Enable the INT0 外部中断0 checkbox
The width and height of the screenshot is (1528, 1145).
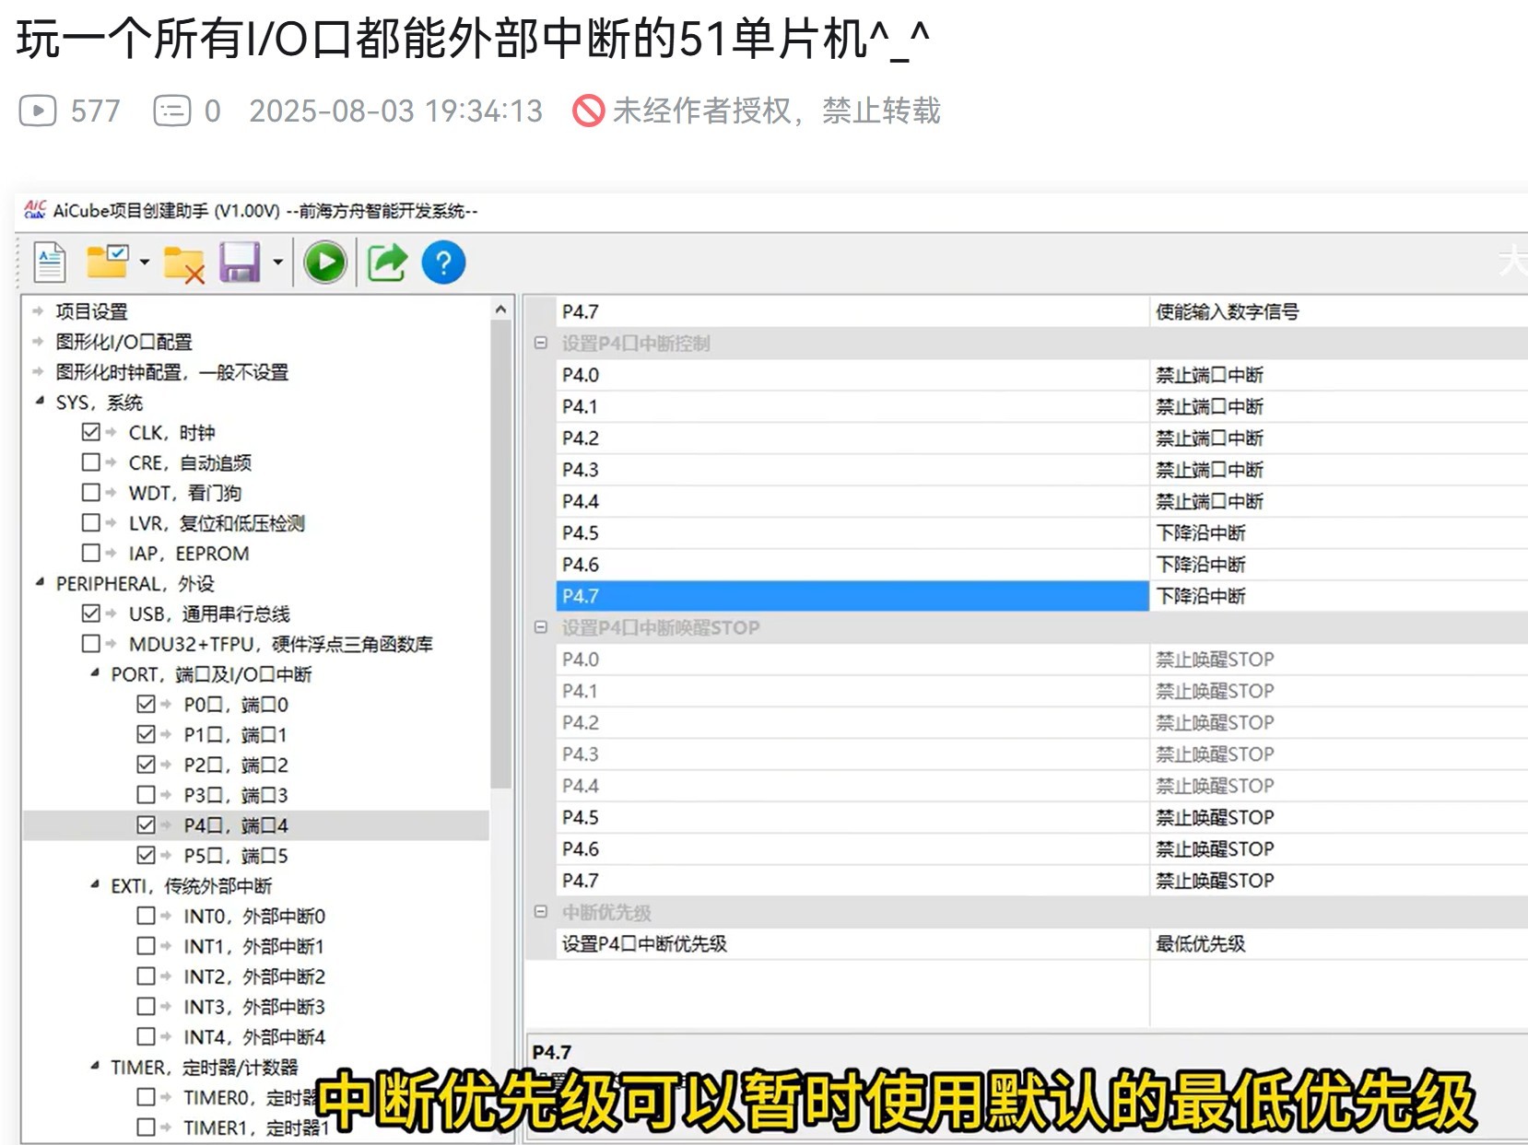pos(145,916)
